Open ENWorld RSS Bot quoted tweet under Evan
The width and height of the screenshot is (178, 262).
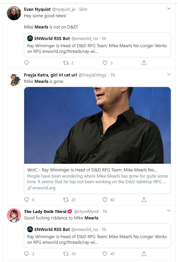coord(97,45)
